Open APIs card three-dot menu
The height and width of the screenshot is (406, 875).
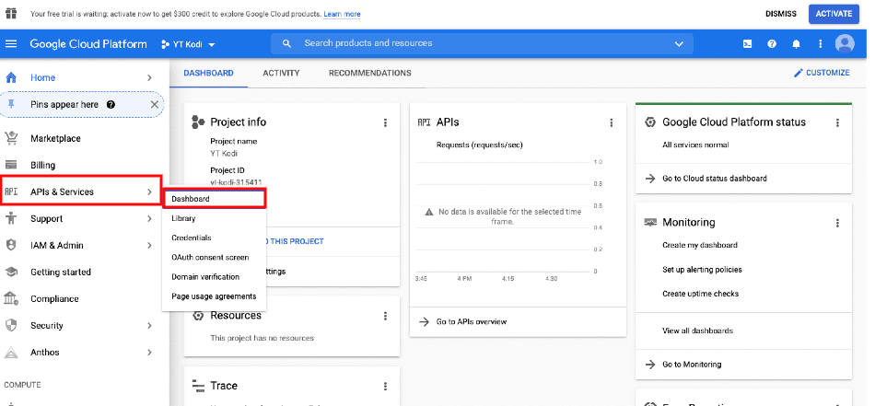(612, 122)
